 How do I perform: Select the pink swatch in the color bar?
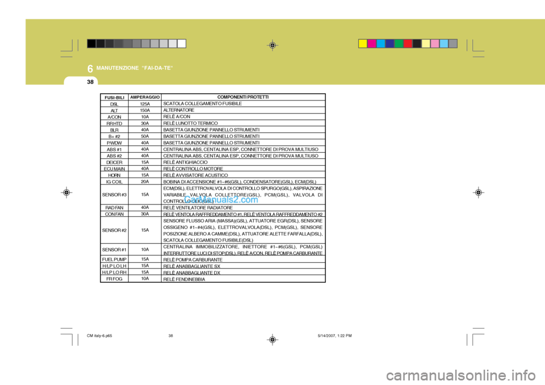tap(435, 44)
